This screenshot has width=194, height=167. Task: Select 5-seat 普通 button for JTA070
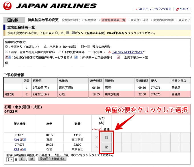(106, 137)
